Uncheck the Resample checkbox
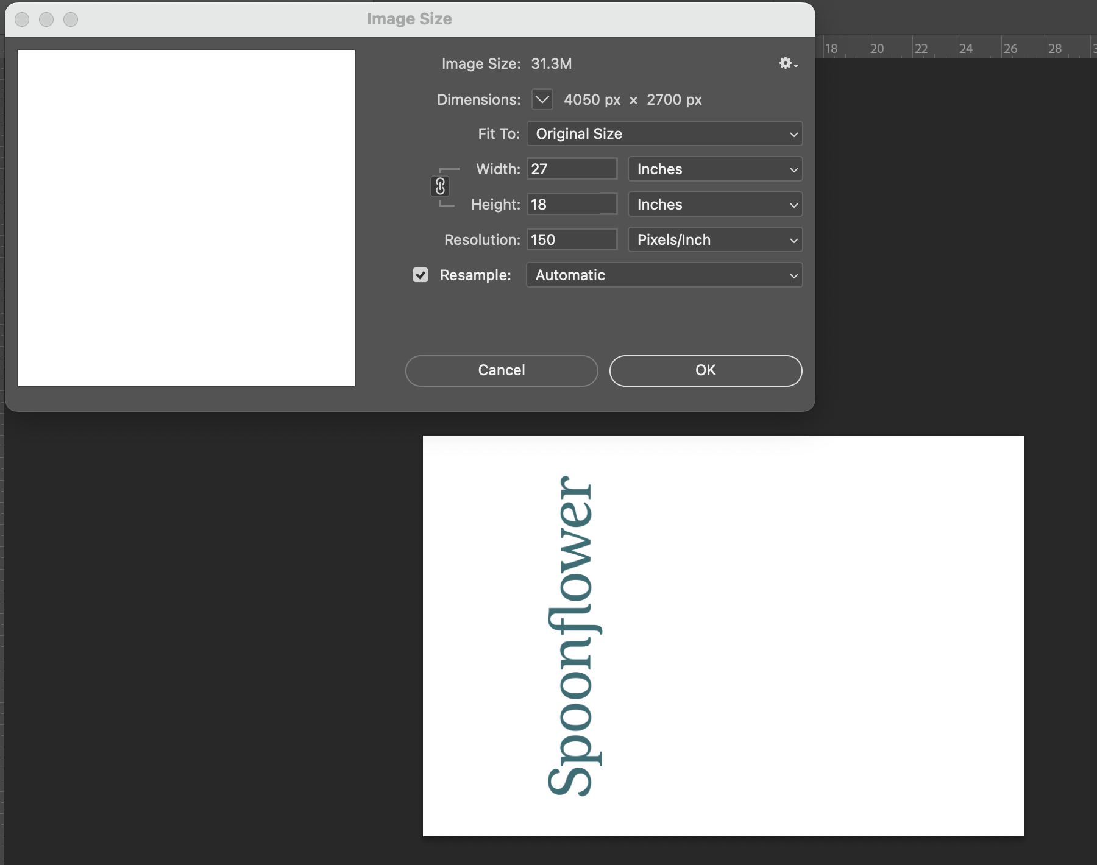Image resolution: width=1097 pixels, height=865 pixels. pyautogui.click(x=421, y=275)
